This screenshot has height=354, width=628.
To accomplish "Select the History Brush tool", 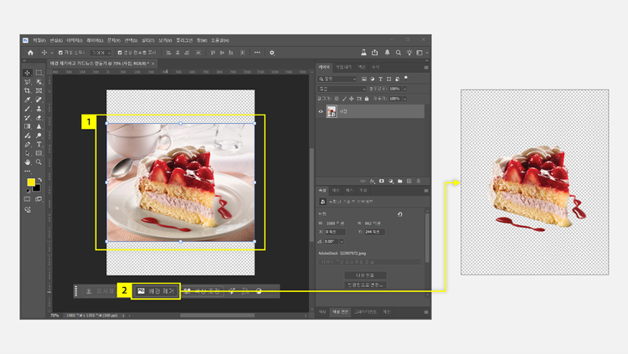I will [28, 117].
